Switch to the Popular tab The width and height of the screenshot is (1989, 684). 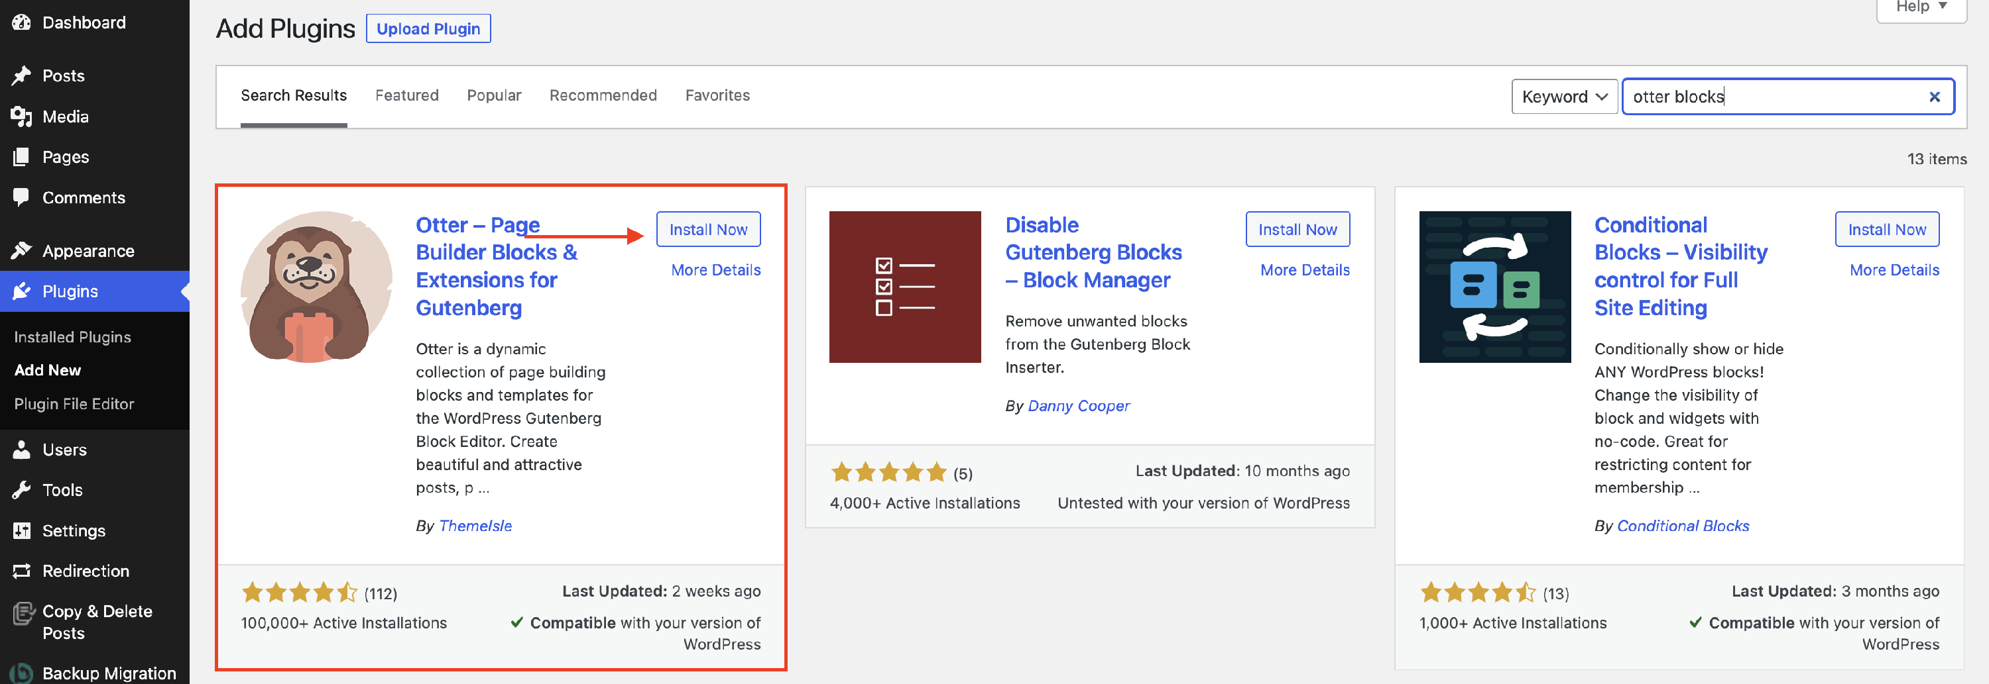[494, 95]
